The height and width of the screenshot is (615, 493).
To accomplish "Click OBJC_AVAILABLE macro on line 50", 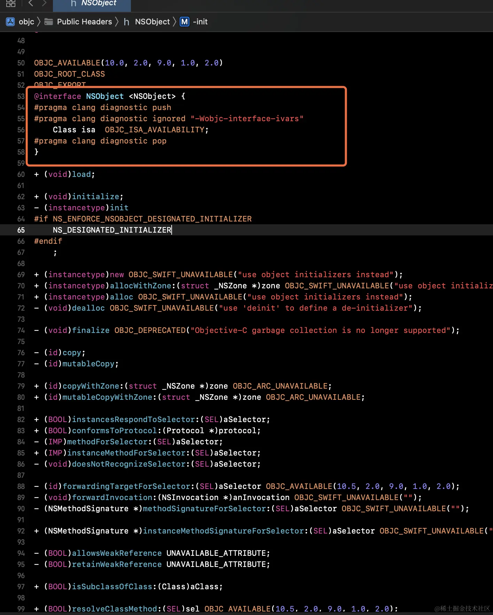I will coord(67,63).
